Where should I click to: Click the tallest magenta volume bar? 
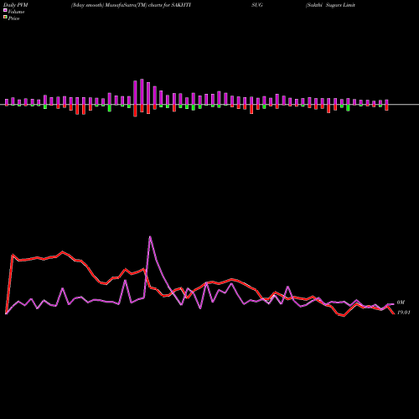[x=142, y=92]
